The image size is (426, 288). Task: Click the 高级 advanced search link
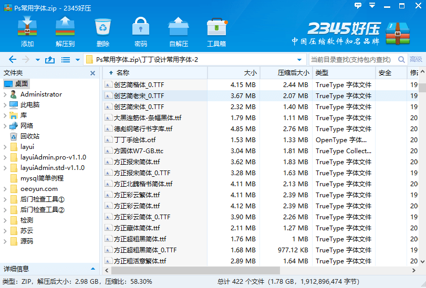416,60
